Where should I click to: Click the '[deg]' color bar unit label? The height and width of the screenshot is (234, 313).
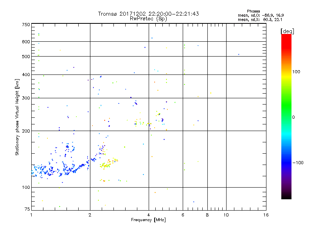click(287, 31)
